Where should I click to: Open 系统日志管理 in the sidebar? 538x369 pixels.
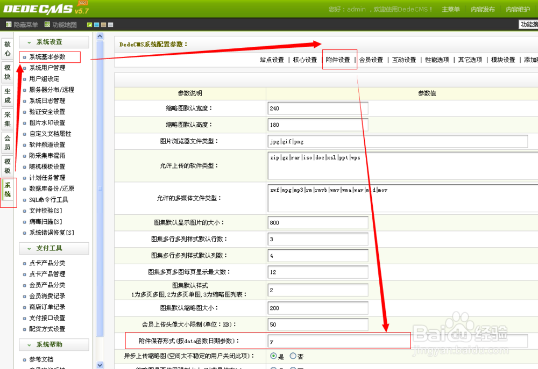tap(47, 101)
